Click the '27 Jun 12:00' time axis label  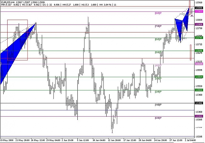pos(176,140)
